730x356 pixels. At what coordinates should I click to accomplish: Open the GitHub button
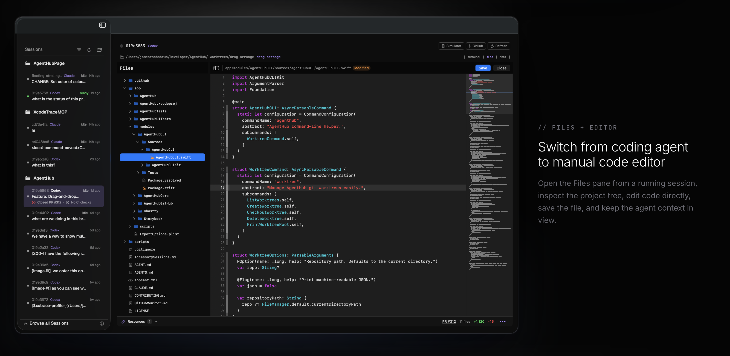[x=476, y=46]
